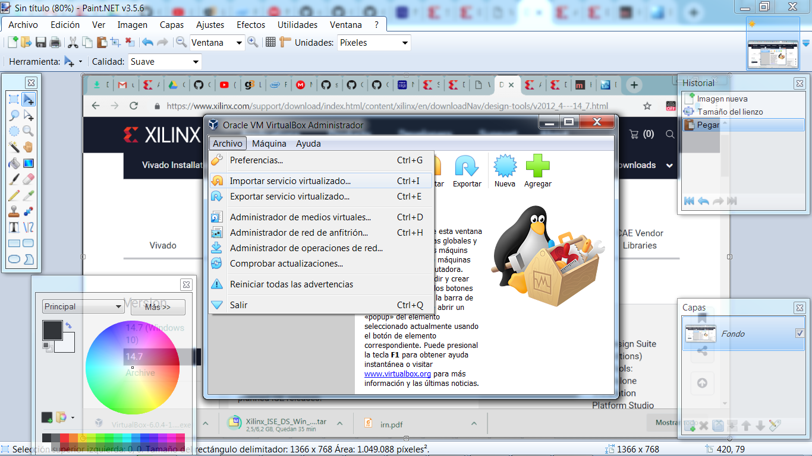
Task: Pick the Paint Bucket tool
Action: (14, 163)
